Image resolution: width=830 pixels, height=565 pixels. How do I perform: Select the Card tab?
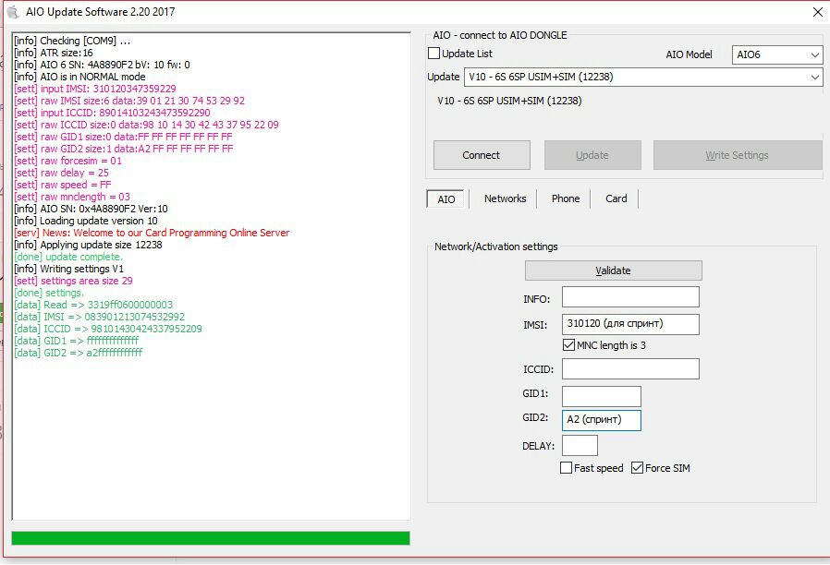coord(616,198)
